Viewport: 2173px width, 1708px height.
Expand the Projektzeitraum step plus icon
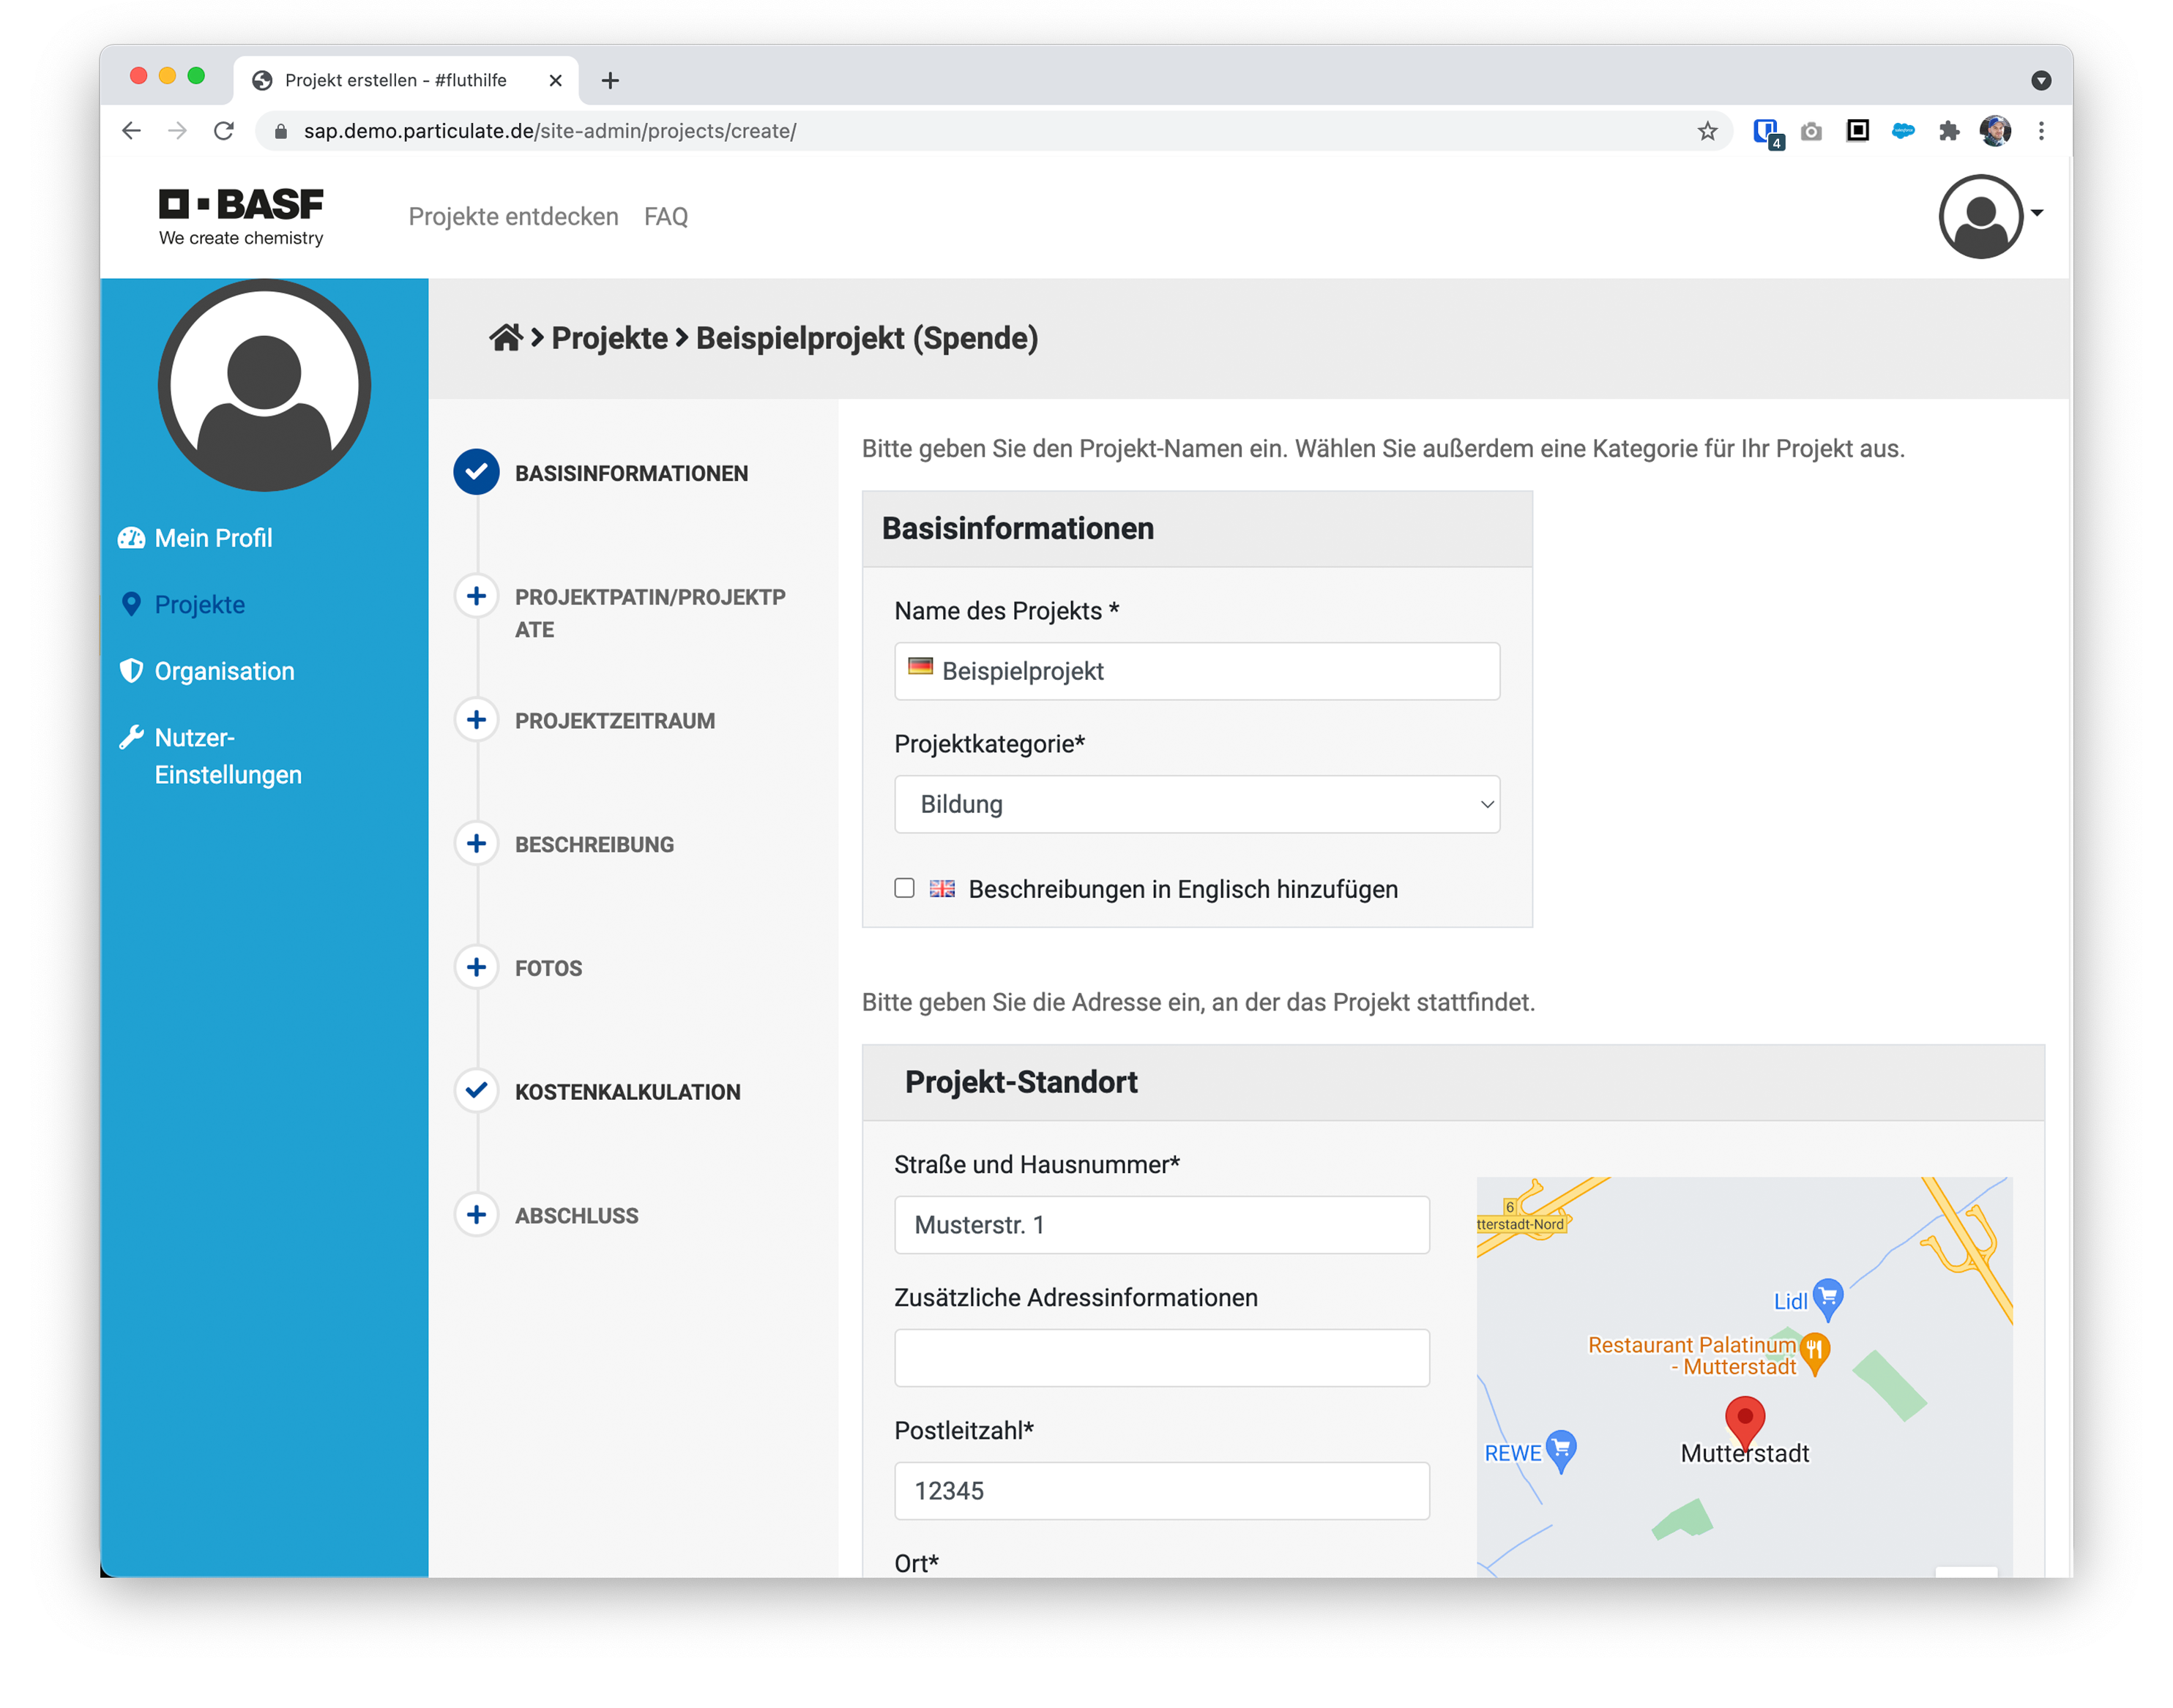[x=476, y=720]
